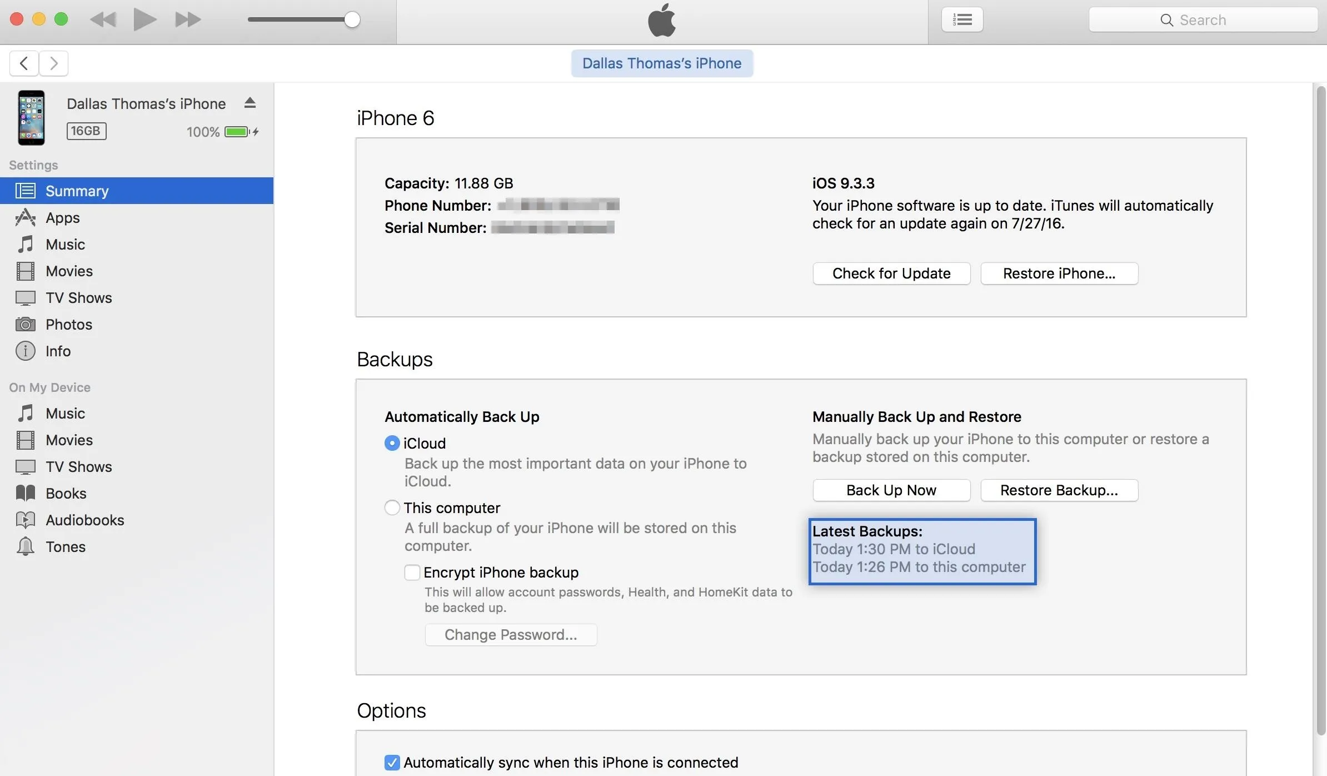Click the Audiobooks icon
1327x776 pixels.
(26, 520)
